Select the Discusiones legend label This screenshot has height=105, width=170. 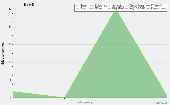[137, 5]
